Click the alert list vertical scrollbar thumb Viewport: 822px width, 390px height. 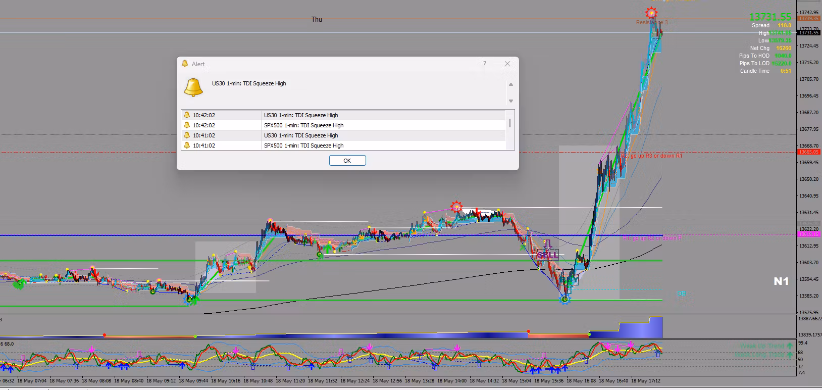[x=510, y=123]
